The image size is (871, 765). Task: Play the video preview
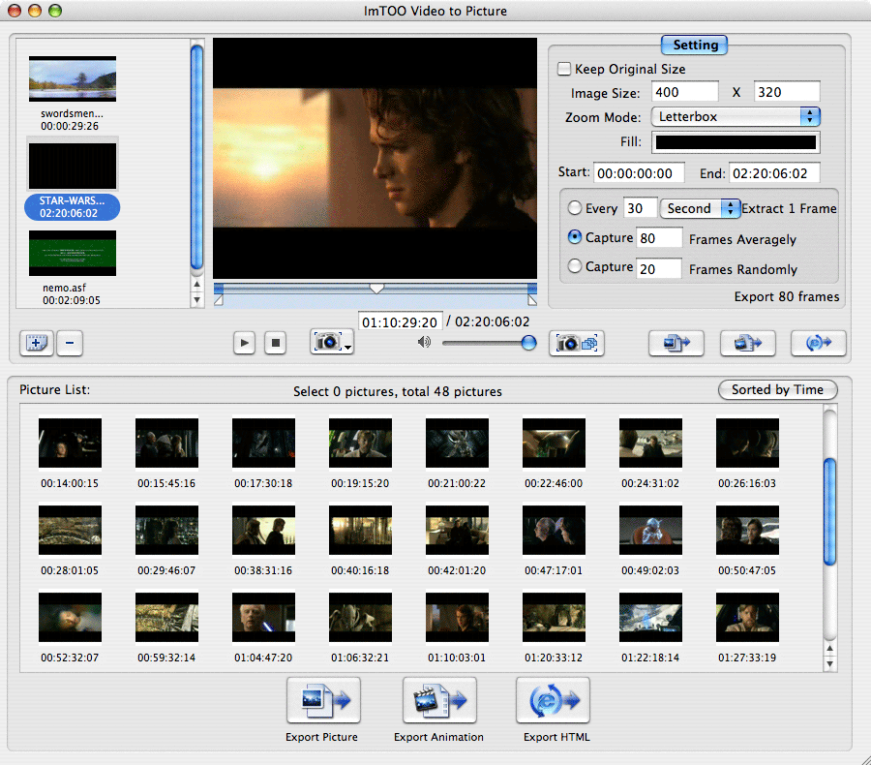click(x=244, y=343)
